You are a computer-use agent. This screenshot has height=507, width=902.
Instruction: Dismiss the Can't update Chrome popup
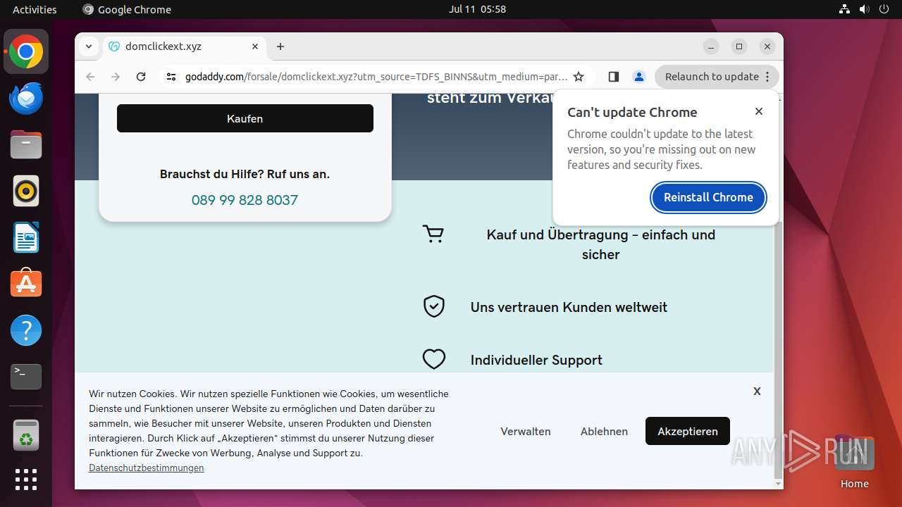tap(759, 111)
